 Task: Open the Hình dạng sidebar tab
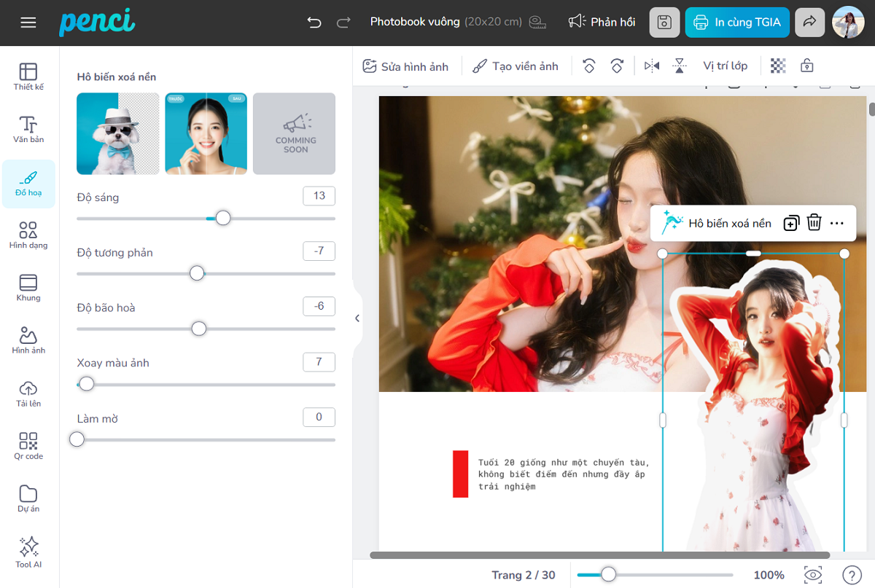pyautogui.click(x=28, y=235)
